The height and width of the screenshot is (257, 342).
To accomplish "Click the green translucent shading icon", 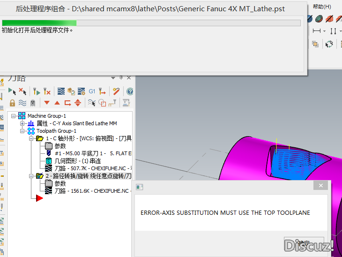I will [x=319, y=19].
